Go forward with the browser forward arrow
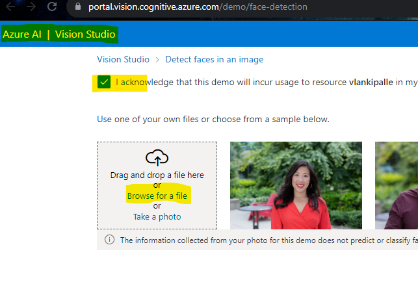Image resolution: width=418 pixels, height=295 pixels. [31, 6]
